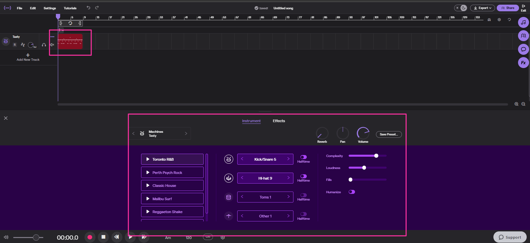530x243 pixels.
Task: Adjust the Loudness slider
Action: coord(367,168)
